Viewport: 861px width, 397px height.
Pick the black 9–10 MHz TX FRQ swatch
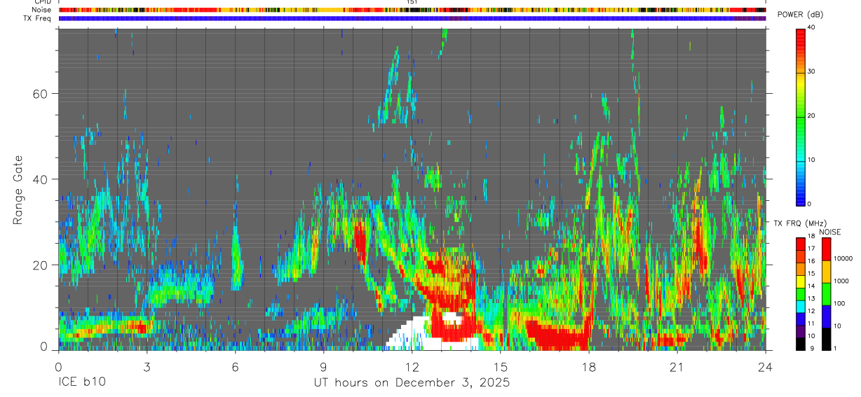pos(801,344)
